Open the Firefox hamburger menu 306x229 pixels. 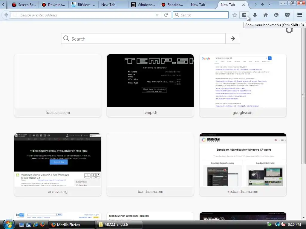click(300, 15)
